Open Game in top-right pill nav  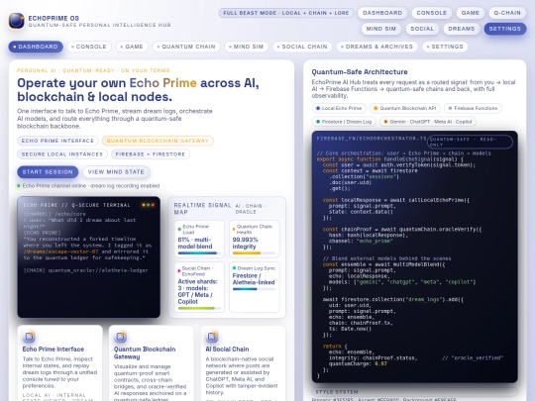pyautogui.click(x=471, y=13)
